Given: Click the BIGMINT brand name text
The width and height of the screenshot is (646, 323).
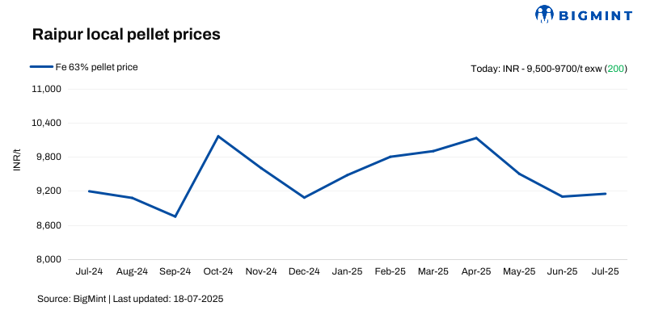Looking at the screenshot, I should (592, 15).
